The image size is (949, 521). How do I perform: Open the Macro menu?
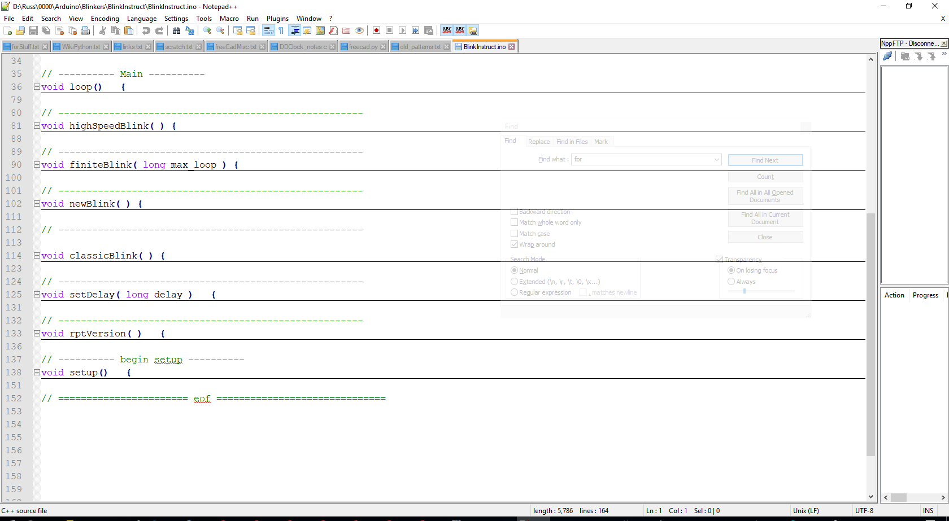pos(229,19)
